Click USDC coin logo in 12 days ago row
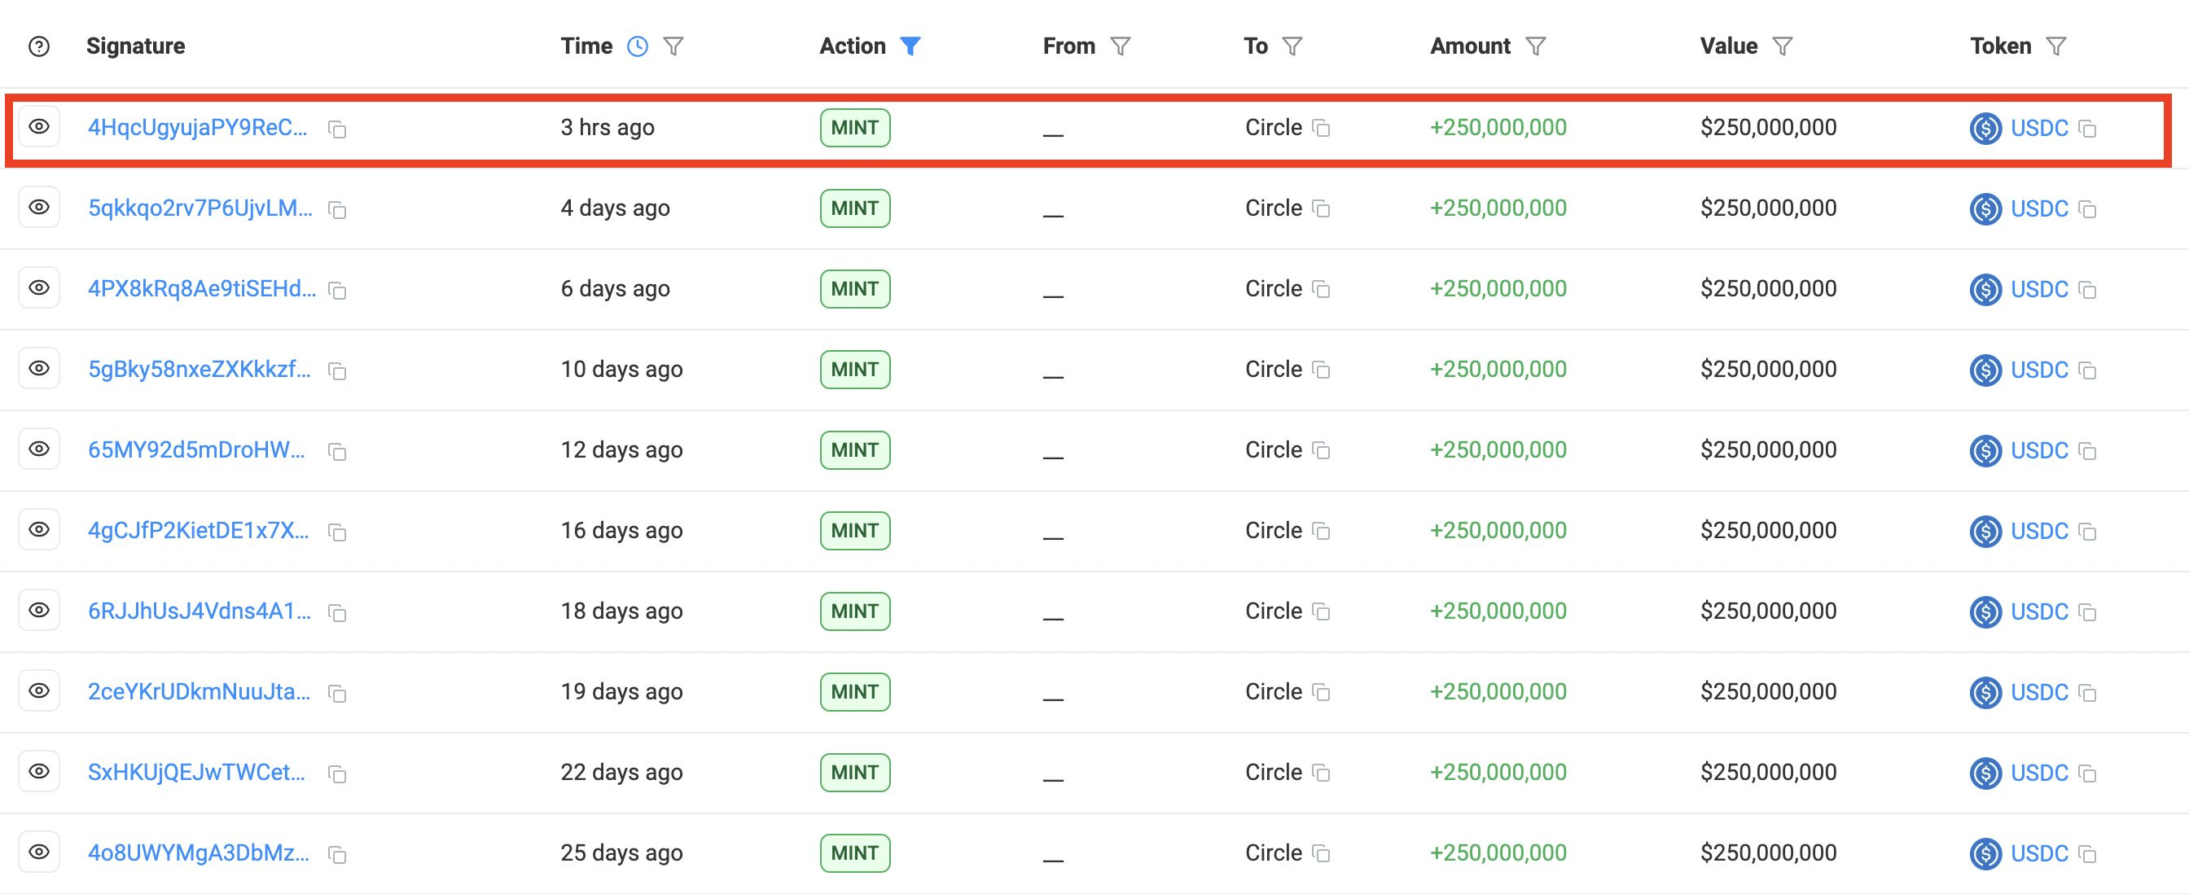Viewport: 2189px width, 894px height. point(1986,450)
